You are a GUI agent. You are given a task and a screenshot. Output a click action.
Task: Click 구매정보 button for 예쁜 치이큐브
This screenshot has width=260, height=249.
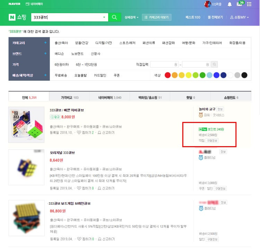coord(212,141)
